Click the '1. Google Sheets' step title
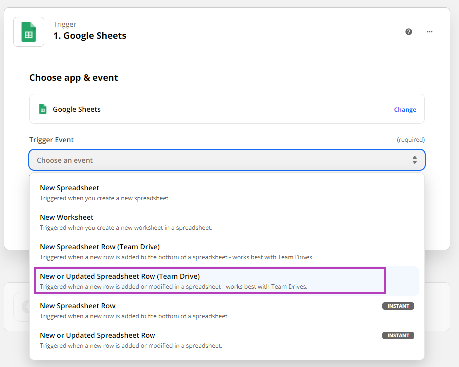 tap(90, 36)
